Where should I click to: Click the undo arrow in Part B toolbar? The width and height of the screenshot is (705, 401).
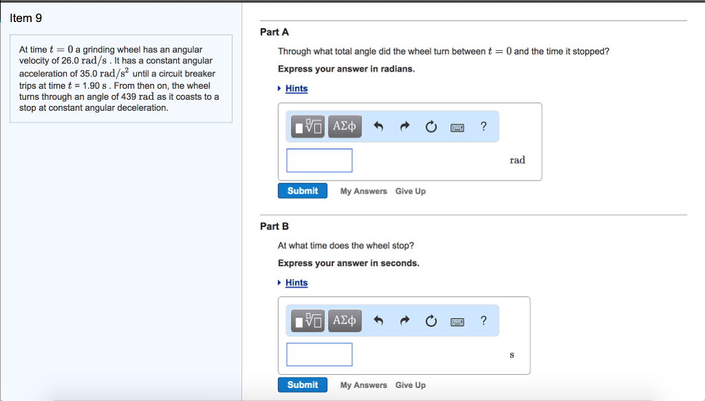click(378, 320)
